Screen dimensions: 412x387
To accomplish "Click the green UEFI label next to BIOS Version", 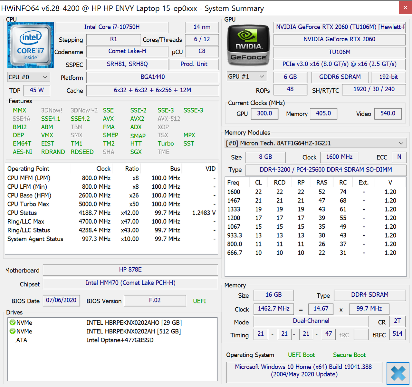I will [199, 301].
